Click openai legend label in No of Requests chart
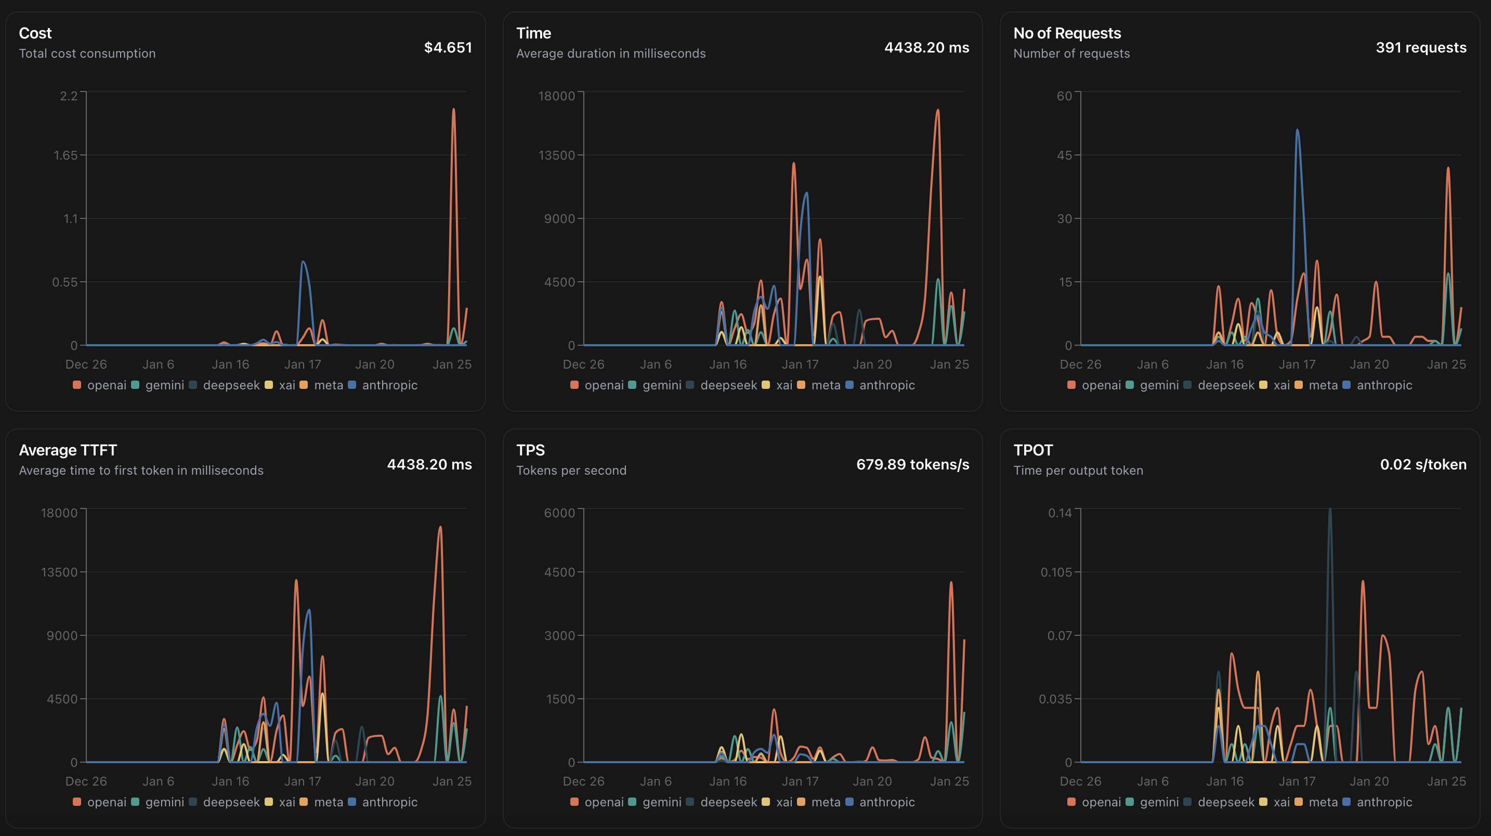 pos(1102,385)
